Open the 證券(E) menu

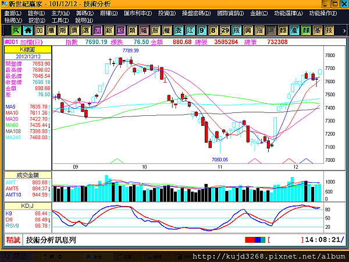(36, 13)
